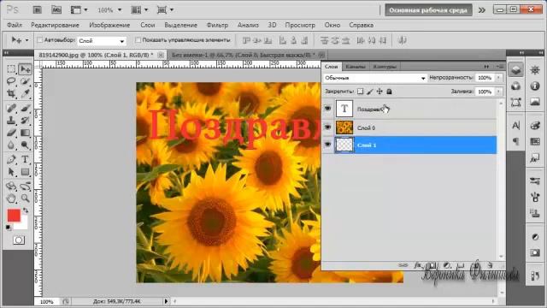
Task: Open the red foreground color swatch
Action: pyautogui.click(x=14, y=216)
